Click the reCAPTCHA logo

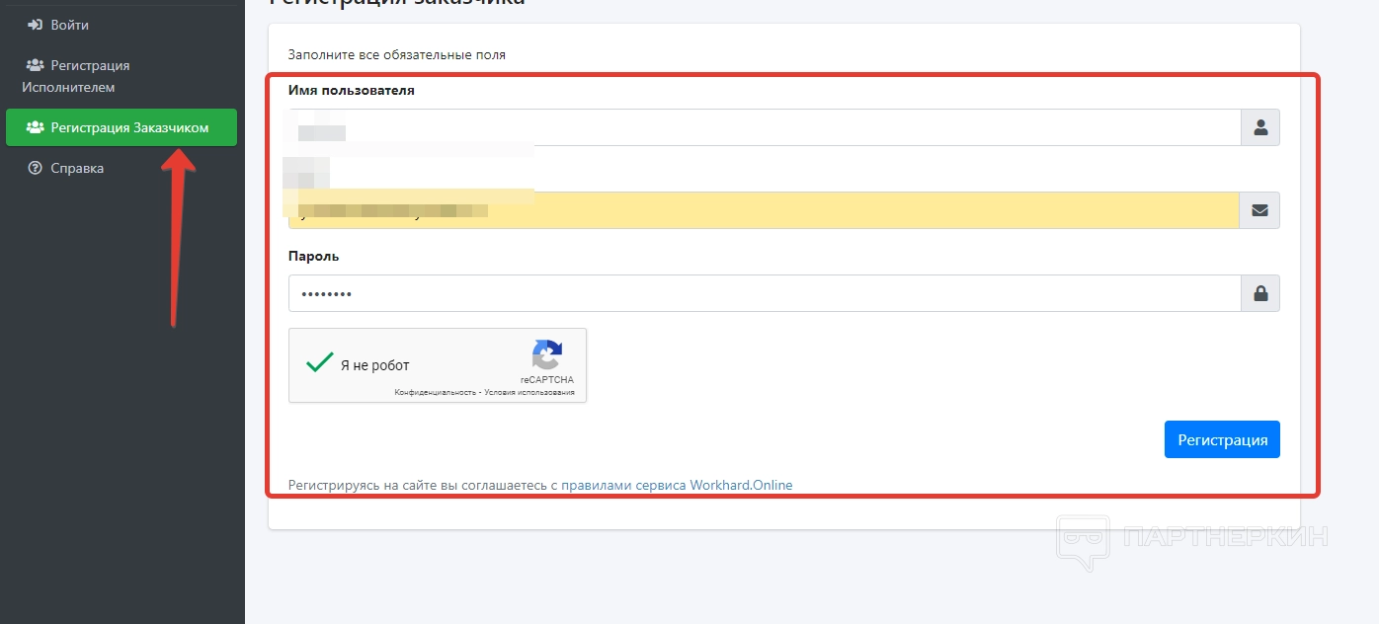pyautogui.click(x=547, y=355)
